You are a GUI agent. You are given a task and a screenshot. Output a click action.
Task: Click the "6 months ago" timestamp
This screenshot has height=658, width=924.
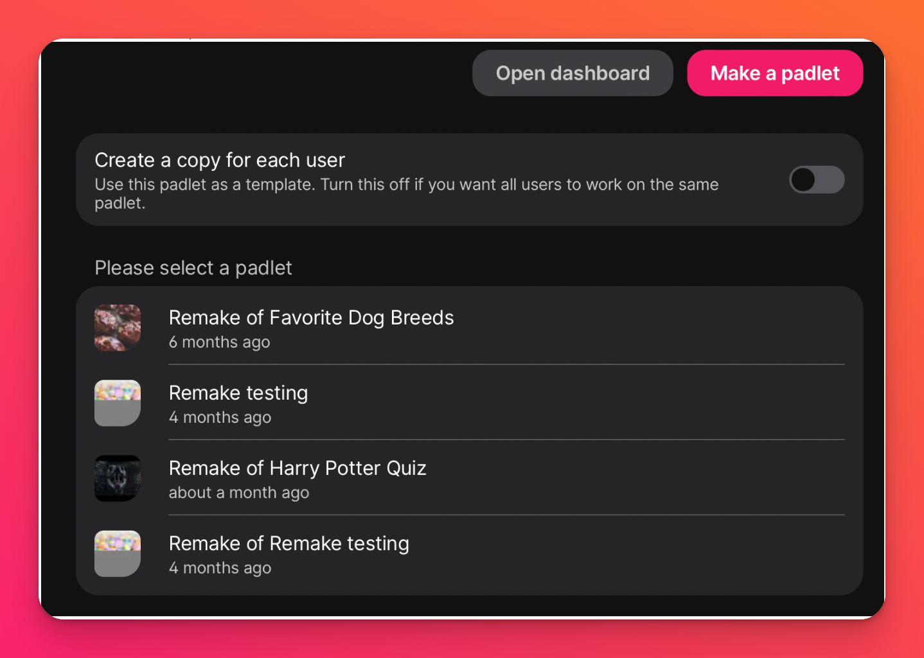219,342
